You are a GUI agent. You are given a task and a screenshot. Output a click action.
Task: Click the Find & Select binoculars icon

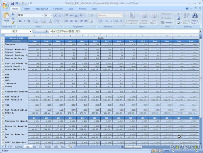(195, 18)
